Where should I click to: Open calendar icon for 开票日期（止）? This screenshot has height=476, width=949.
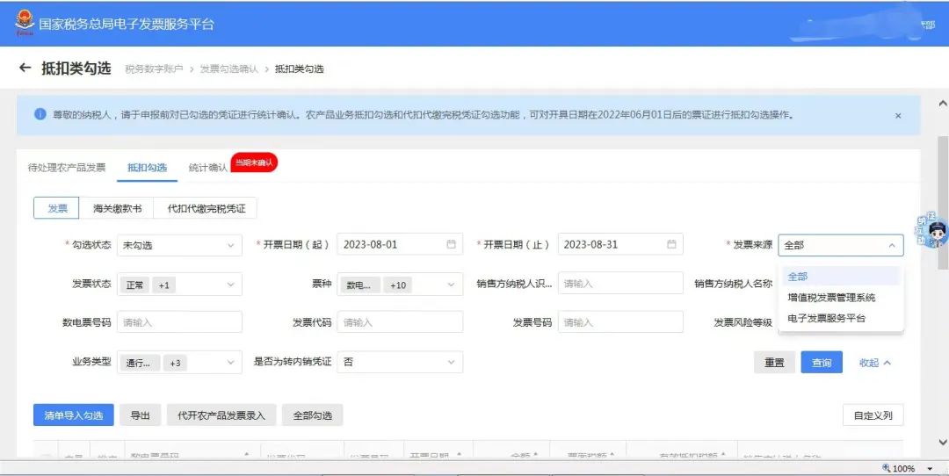coord(671,244)
